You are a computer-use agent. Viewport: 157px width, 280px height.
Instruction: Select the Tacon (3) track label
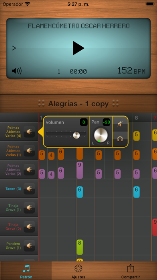pos(13,189)
